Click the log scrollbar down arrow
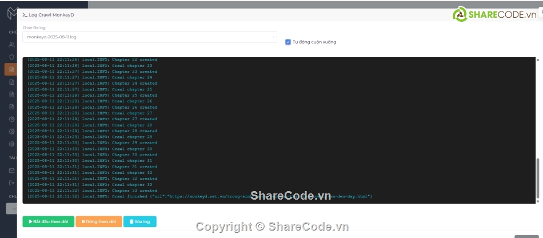Screen dimensions: 543x238 [538, 201]
